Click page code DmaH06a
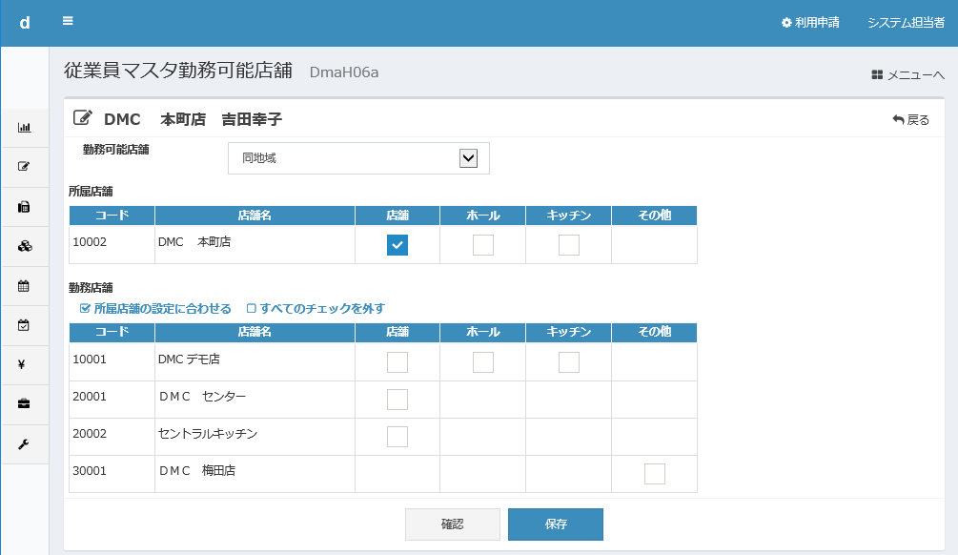Image resolution: width=958 pixels, height=555 pixels. pos(344,72)
